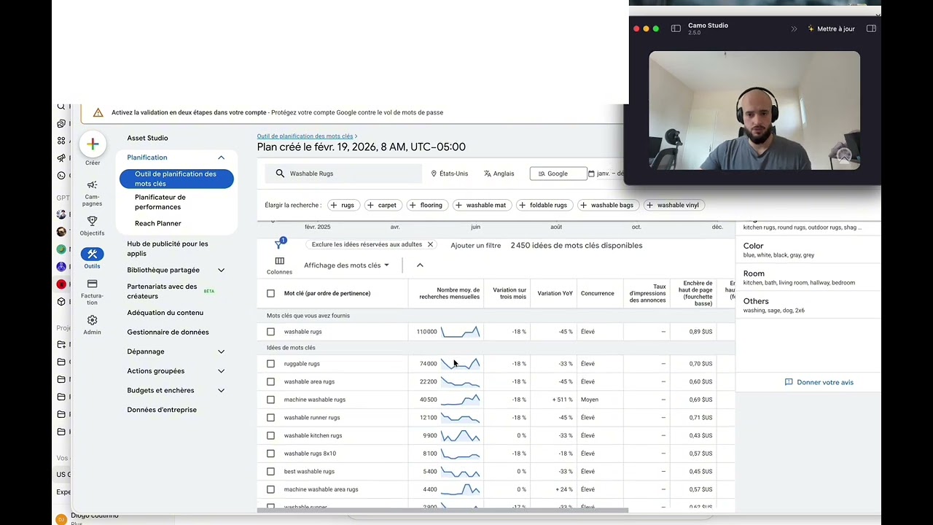Open Hub de publicité pour les applis
This screenshot has width=933, height=525.
[x=168, y=249]
